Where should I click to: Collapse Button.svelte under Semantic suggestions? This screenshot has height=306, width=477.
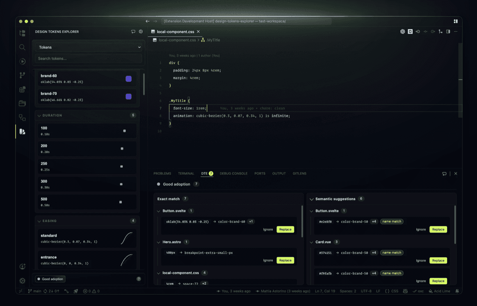pos(312,211)
